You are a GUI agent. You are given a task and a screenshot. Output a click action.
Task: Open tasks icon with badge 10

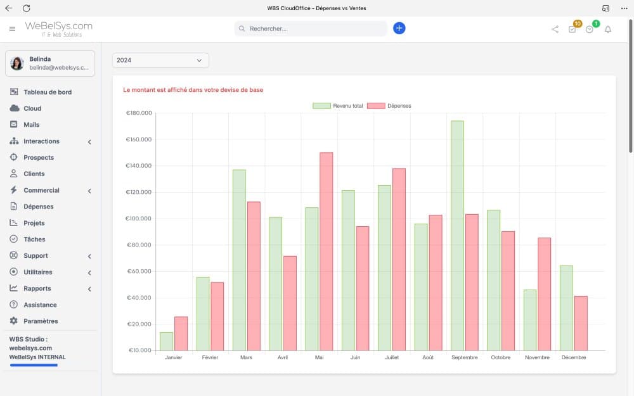click(573, 29)
